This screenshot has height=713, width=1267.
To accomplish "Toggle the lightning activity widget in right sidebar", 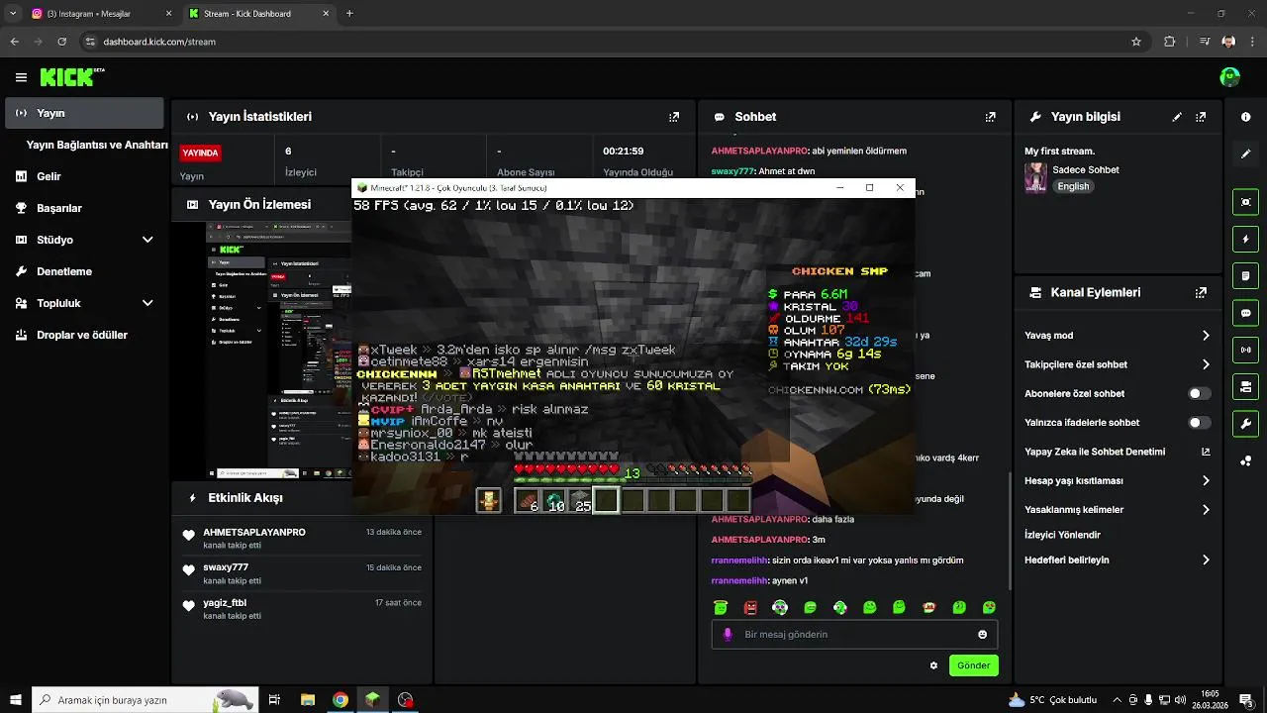I will tap(1246, 239).
